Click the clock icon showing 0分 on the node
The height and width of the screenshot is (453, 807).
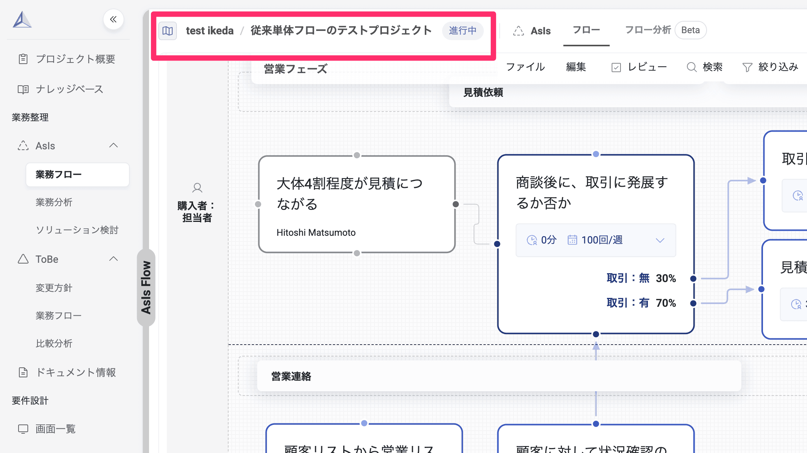pos(532,240)
